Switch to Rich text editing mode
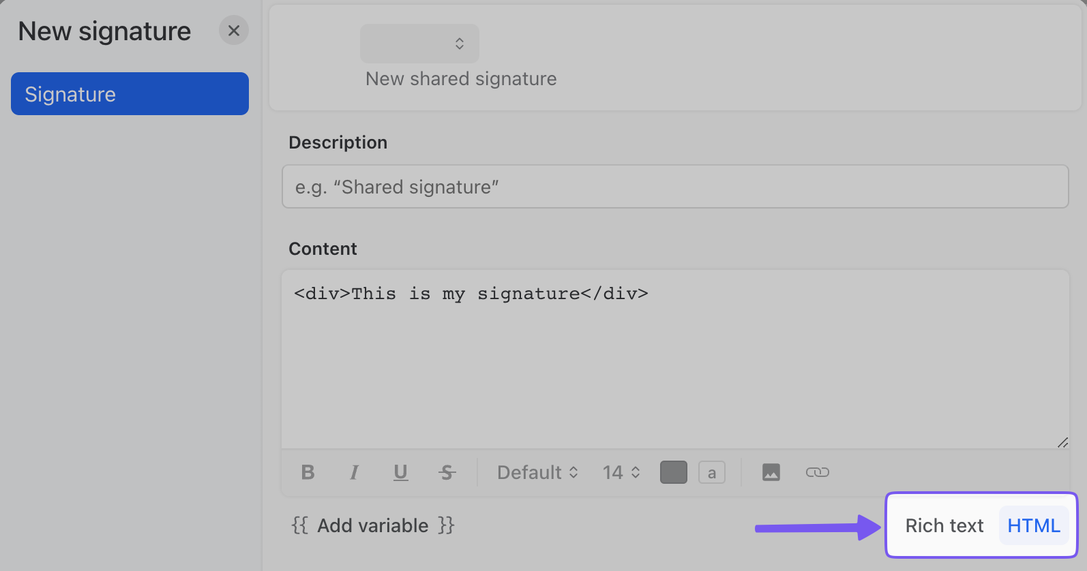This screenshot has height=571, width=1087. click(x=944, y=525)
